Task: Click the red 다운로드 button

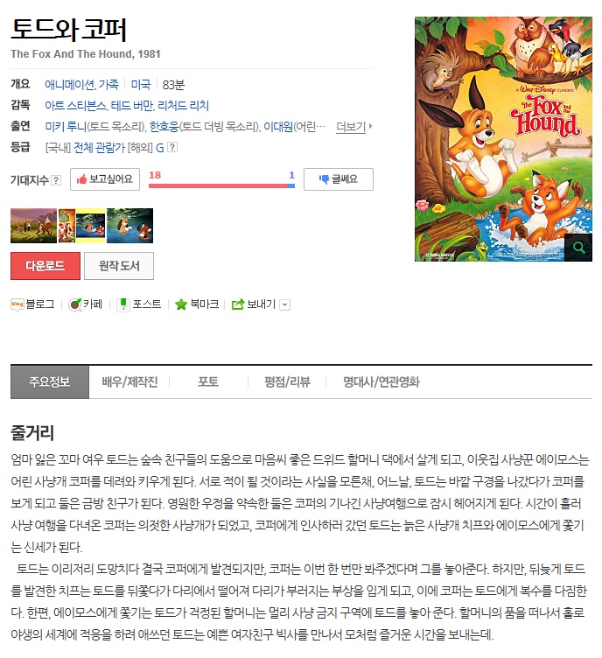Action: pos(45,266)
